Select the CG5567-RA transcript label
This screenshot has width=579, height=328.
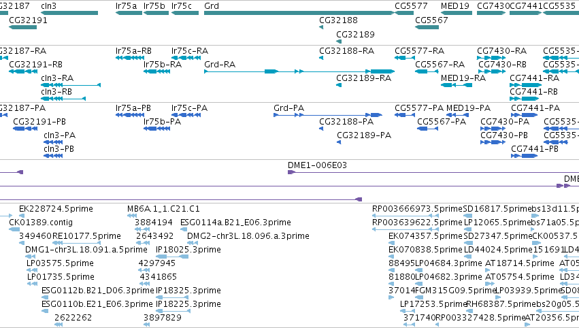[440, 64]
